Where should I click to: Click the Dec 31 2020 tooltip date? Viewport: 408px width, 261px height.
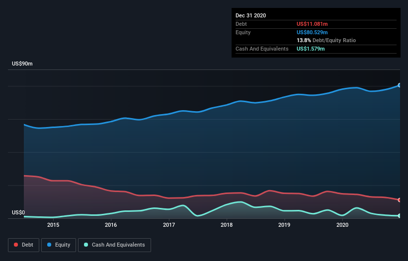(x=250, y=15)
